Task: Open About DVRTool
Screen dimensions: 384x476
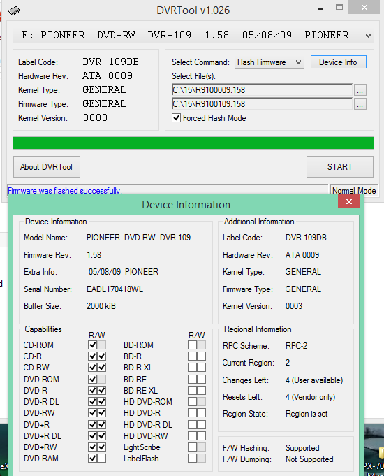Action: coord(46,166)
